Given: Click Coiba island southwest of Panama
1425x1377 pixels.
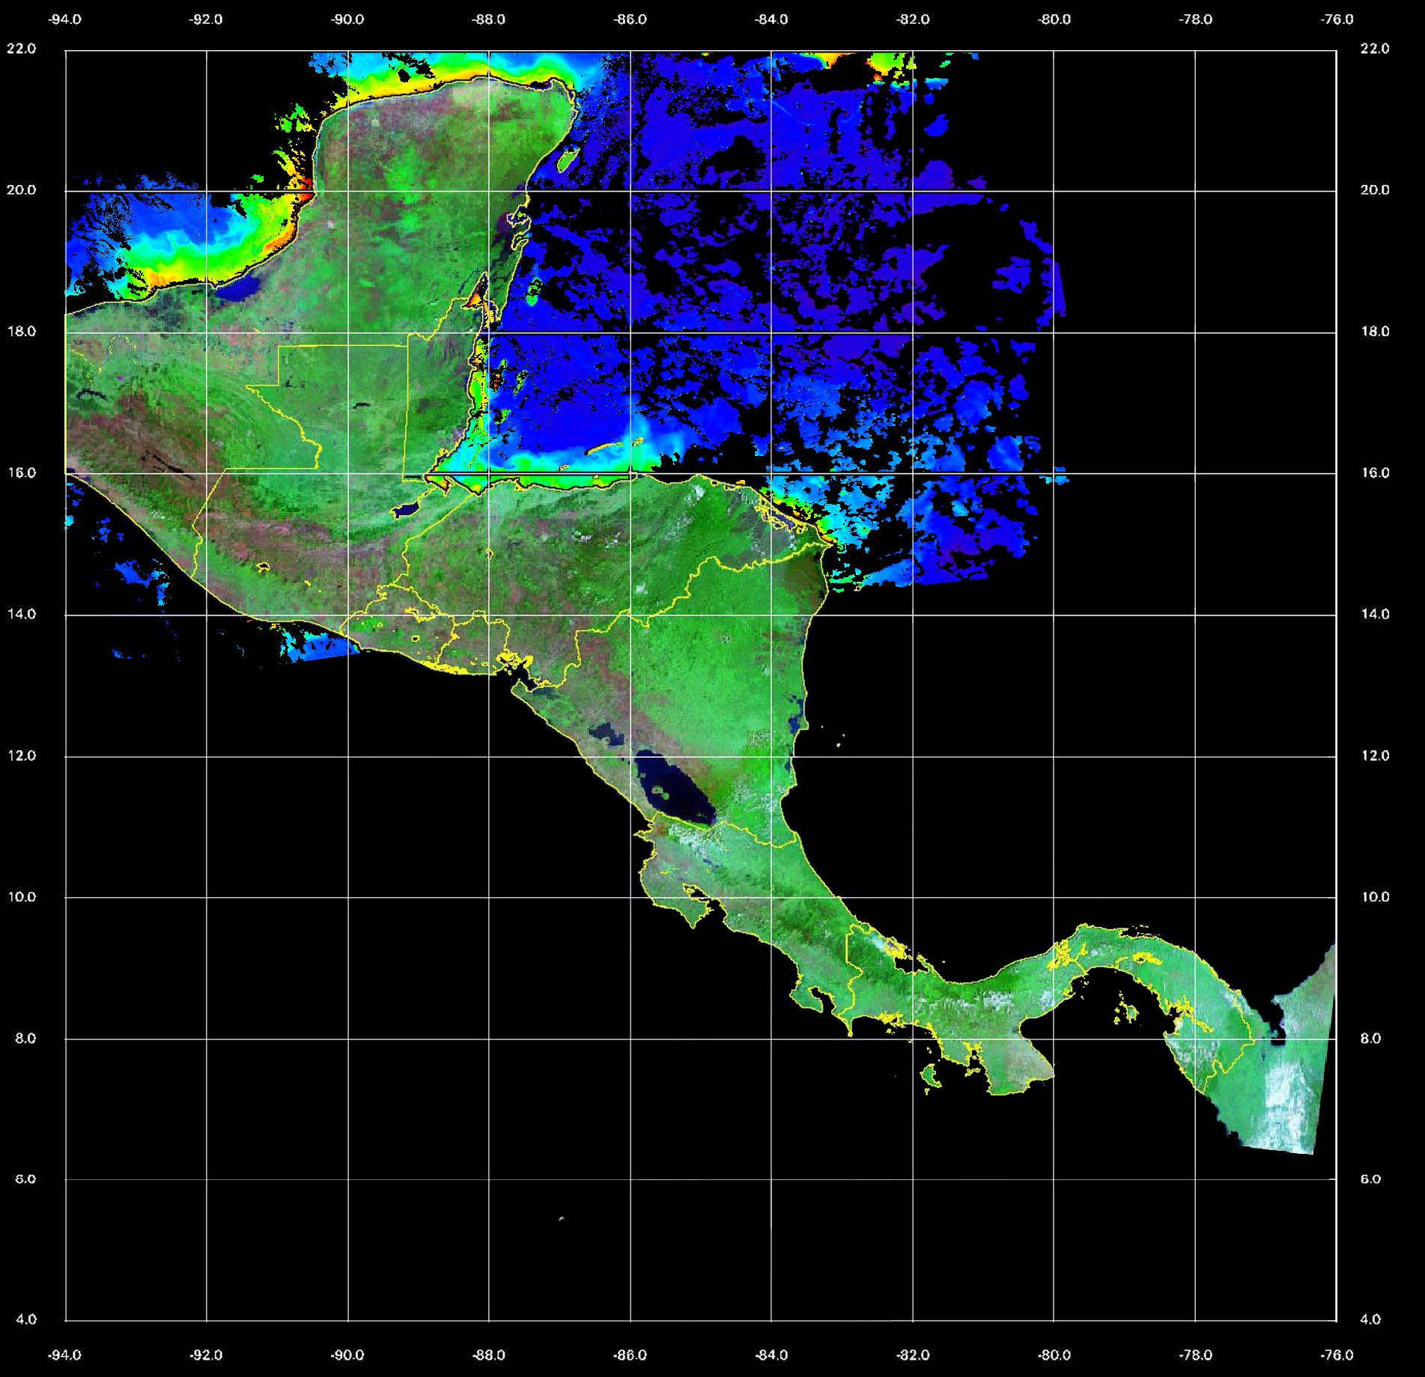Looking at the screenshot, I should click(x=931, y=1077).
